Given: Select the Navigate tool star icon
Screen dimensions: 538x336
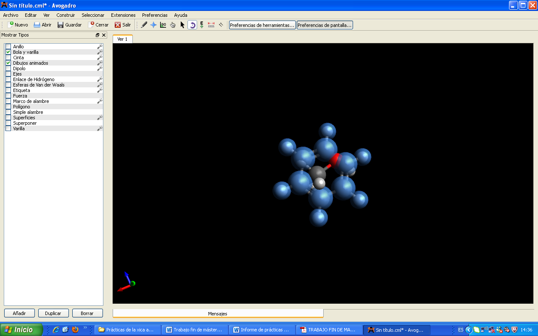Looking at the screenshot, I should click(x=153, y=25).
